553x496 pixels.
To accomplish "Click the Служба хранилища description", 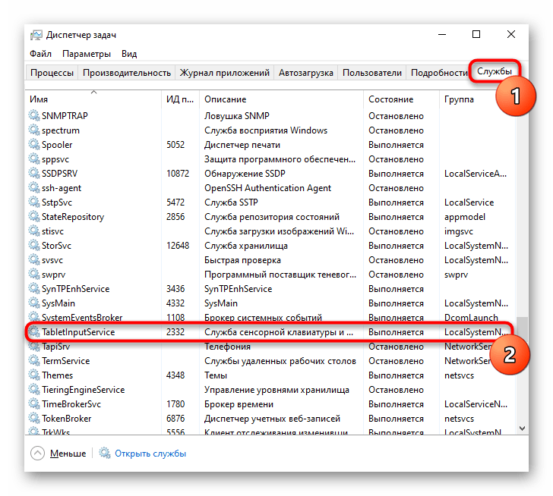I will coord(246,246).
